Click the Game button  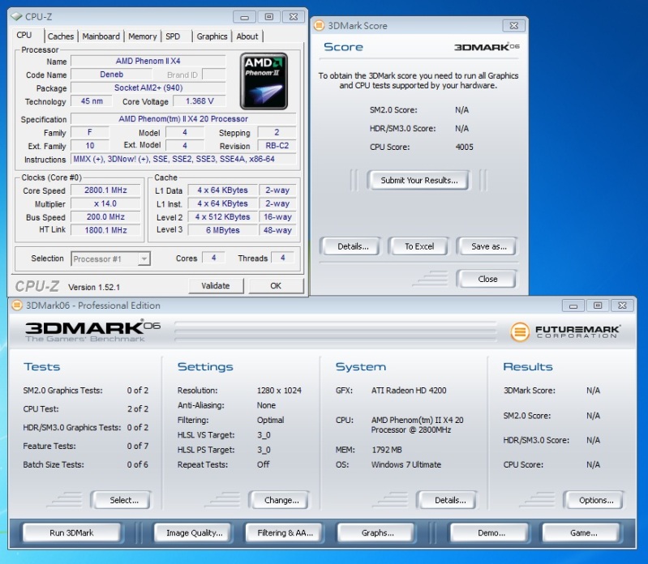583,532
